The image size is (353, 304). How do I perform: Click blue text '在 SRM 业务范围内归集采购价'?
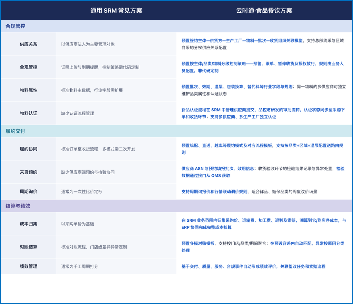[x=210, y=220]
